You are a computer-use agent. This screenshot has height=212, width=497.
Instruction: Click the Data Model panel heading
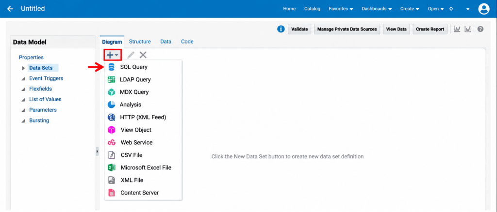tap(30, 42)
